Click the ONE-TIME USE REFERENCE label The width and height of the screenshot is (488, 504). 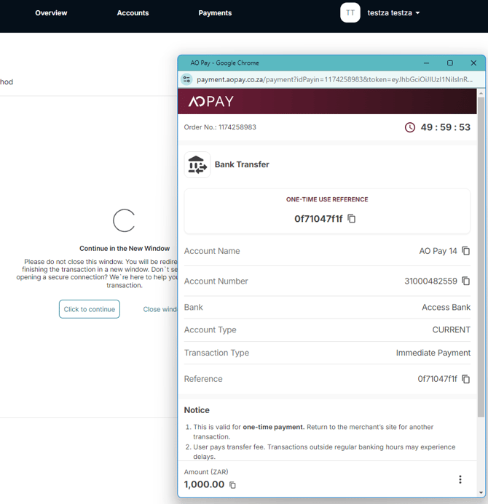327,199
